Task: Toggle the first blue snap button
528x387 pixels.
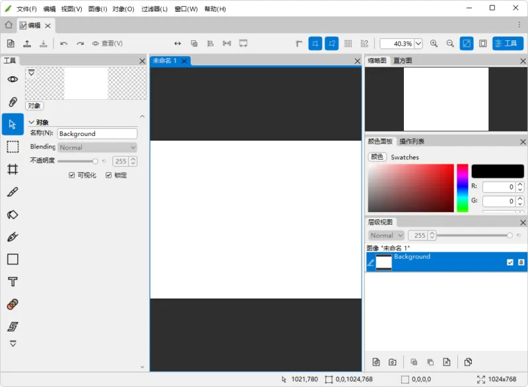Action: click(x=315, y=44)
